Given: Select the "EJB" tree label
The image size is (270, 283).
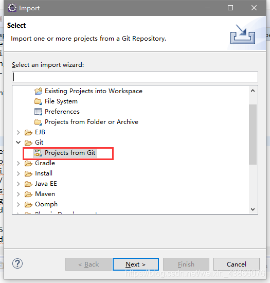Looking at the screenshot, I should point(40,132).
